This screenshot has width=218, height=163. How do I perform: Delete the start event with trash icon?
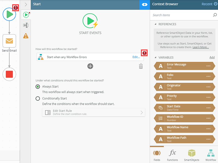[x=141, y=66]
